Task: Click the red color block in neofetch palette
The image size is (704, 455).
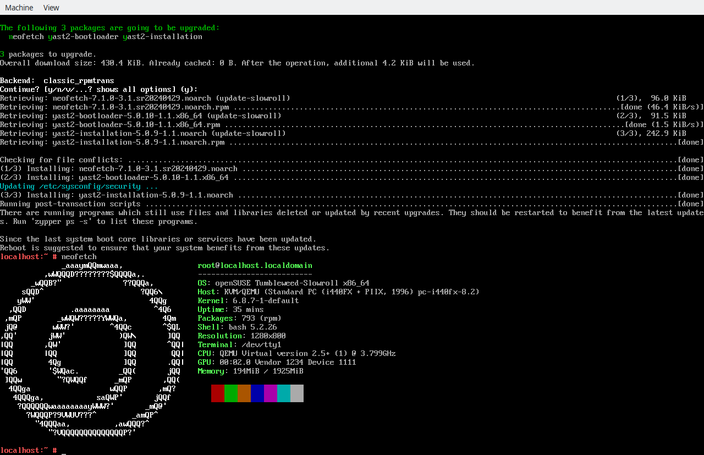Action: coord(218,393)
